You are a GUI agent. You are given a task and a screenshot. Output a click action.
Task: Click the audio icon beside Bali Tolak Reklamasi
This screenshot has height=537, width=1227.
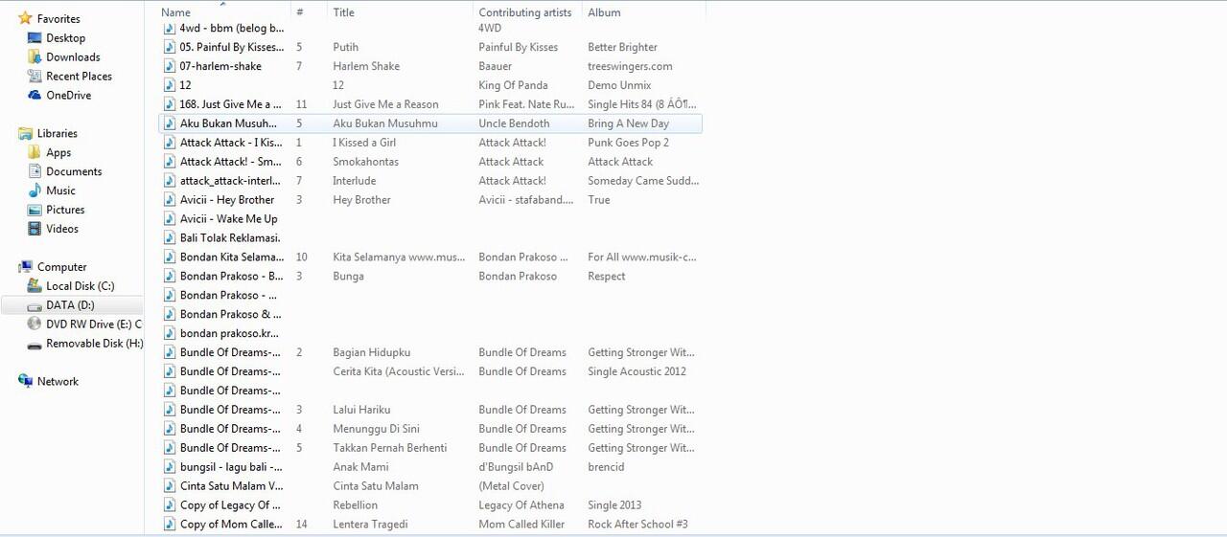pyautogui.click(x=170, y=238)
